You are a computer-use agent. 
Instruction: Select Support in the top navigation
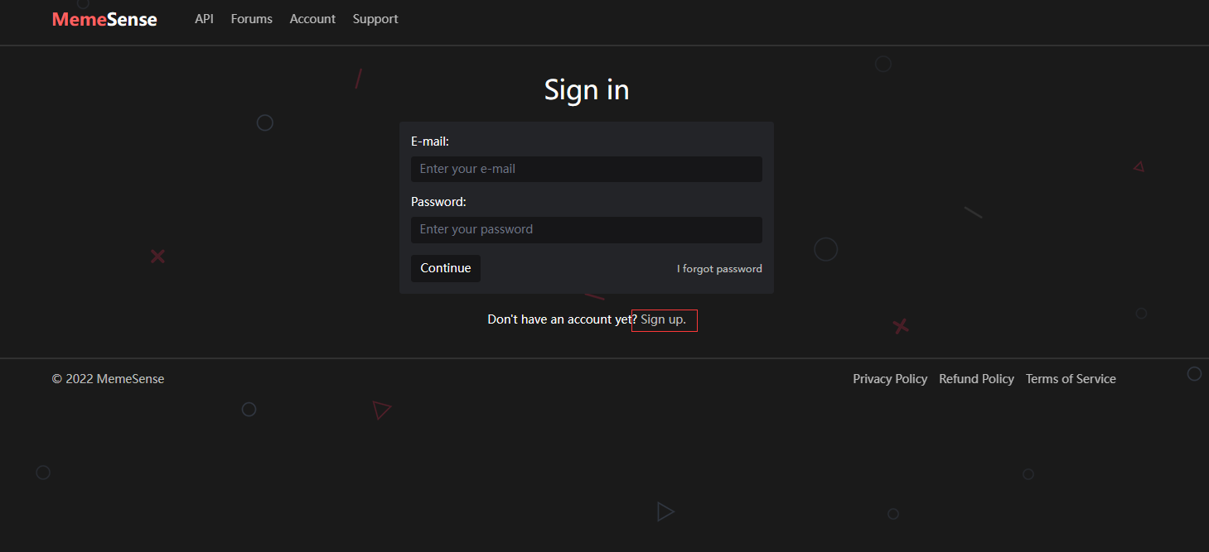375,18
